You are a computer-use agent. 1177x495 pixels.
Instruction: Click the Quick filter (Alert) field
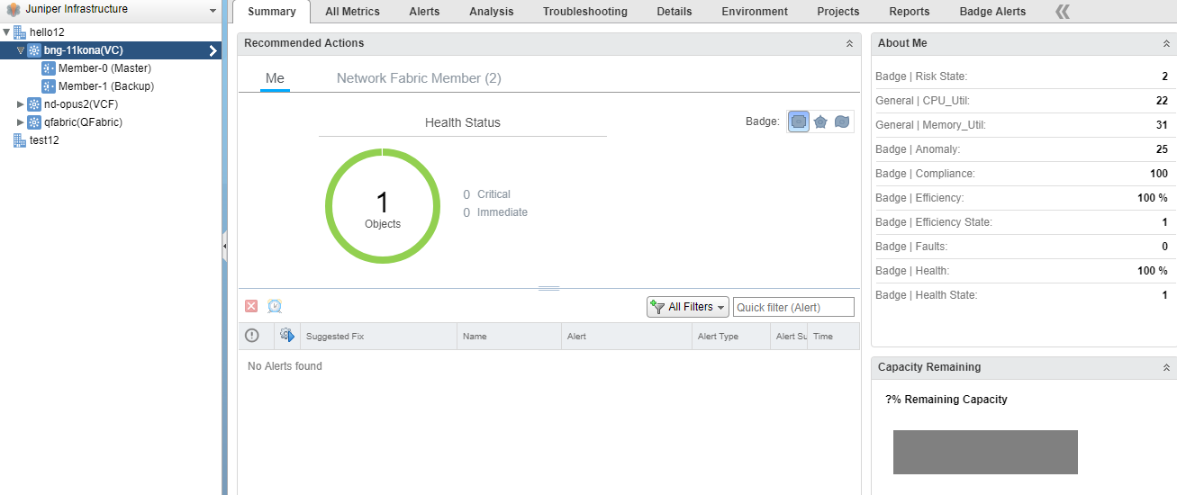click(x=793, y=307)
